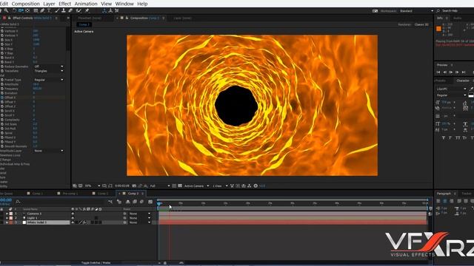Select the Roto Brush tool

tap(79, 10)
